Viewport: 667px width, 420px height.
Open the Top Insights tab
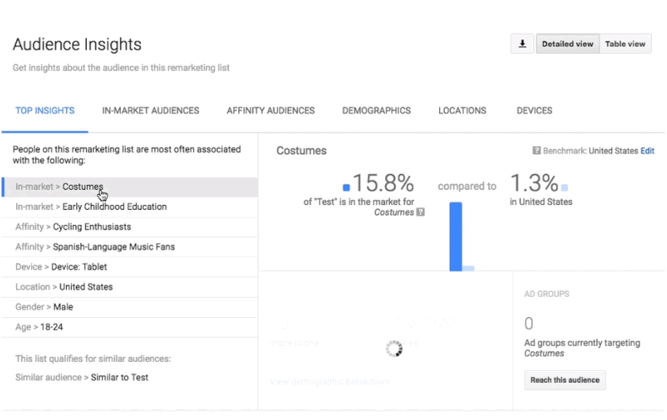[45, 111]
